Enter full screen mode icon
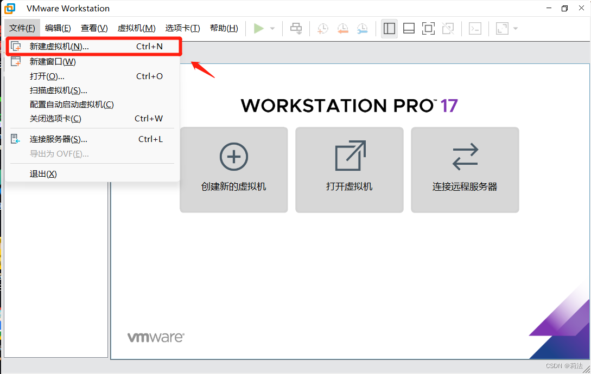 429,28
